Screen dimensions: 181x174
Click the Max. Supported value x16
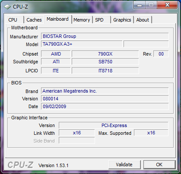151,133
